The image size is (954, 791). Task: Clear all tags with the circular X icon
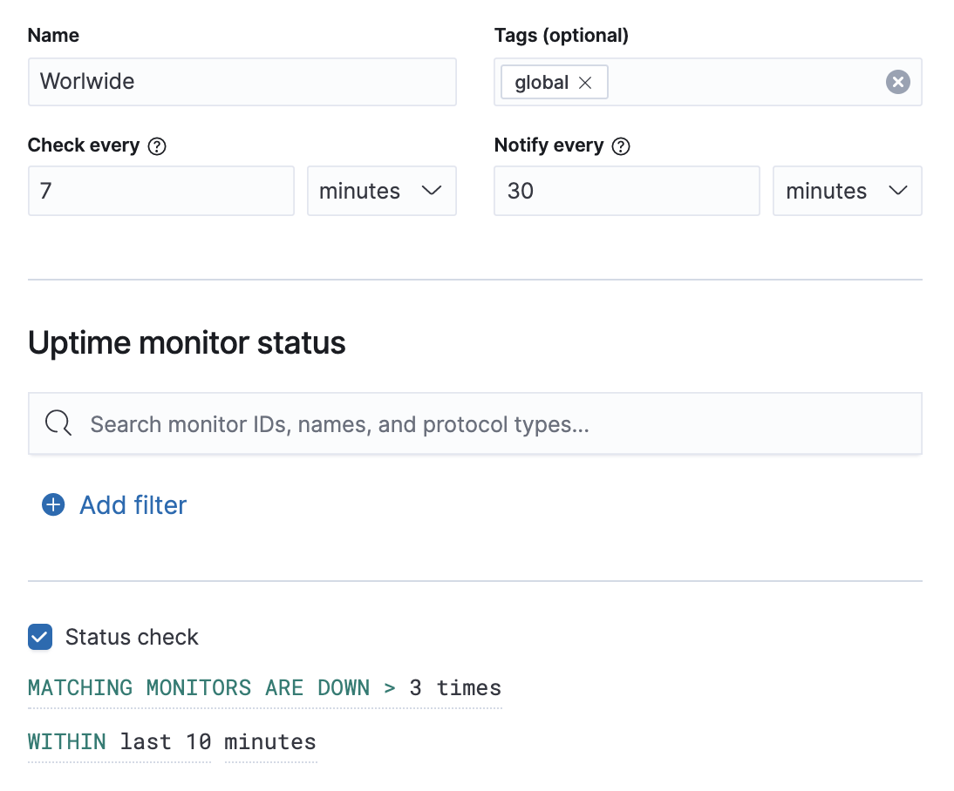(x=897, y=81)
